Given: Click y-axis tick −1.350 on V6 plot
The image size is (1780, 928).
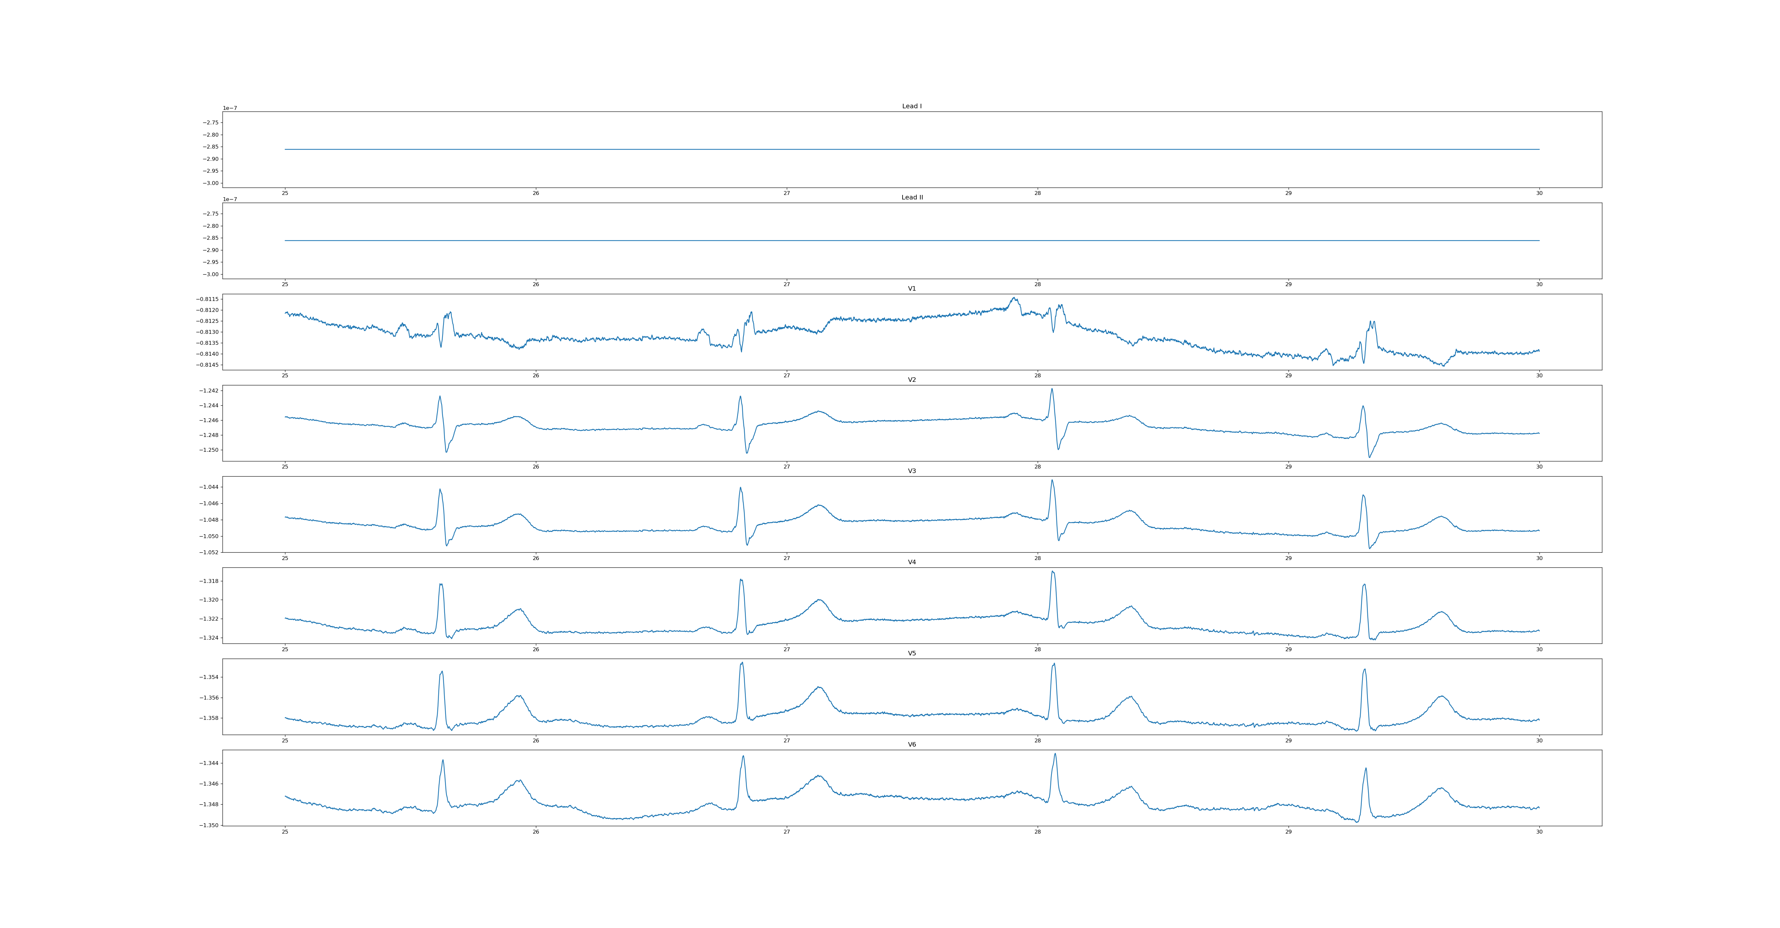Looking at the screenshot, I should coord(209,825).
